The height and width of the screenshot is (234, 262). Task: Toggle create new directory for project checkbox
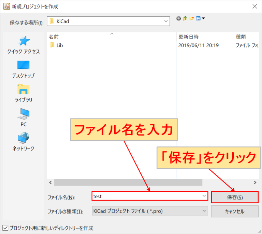5,228
